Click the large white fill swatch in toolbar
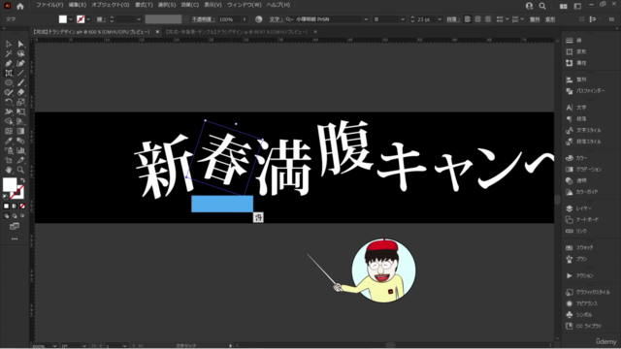Image resolution: width=621 pixels, height=349 pixels. coord(10,184)
